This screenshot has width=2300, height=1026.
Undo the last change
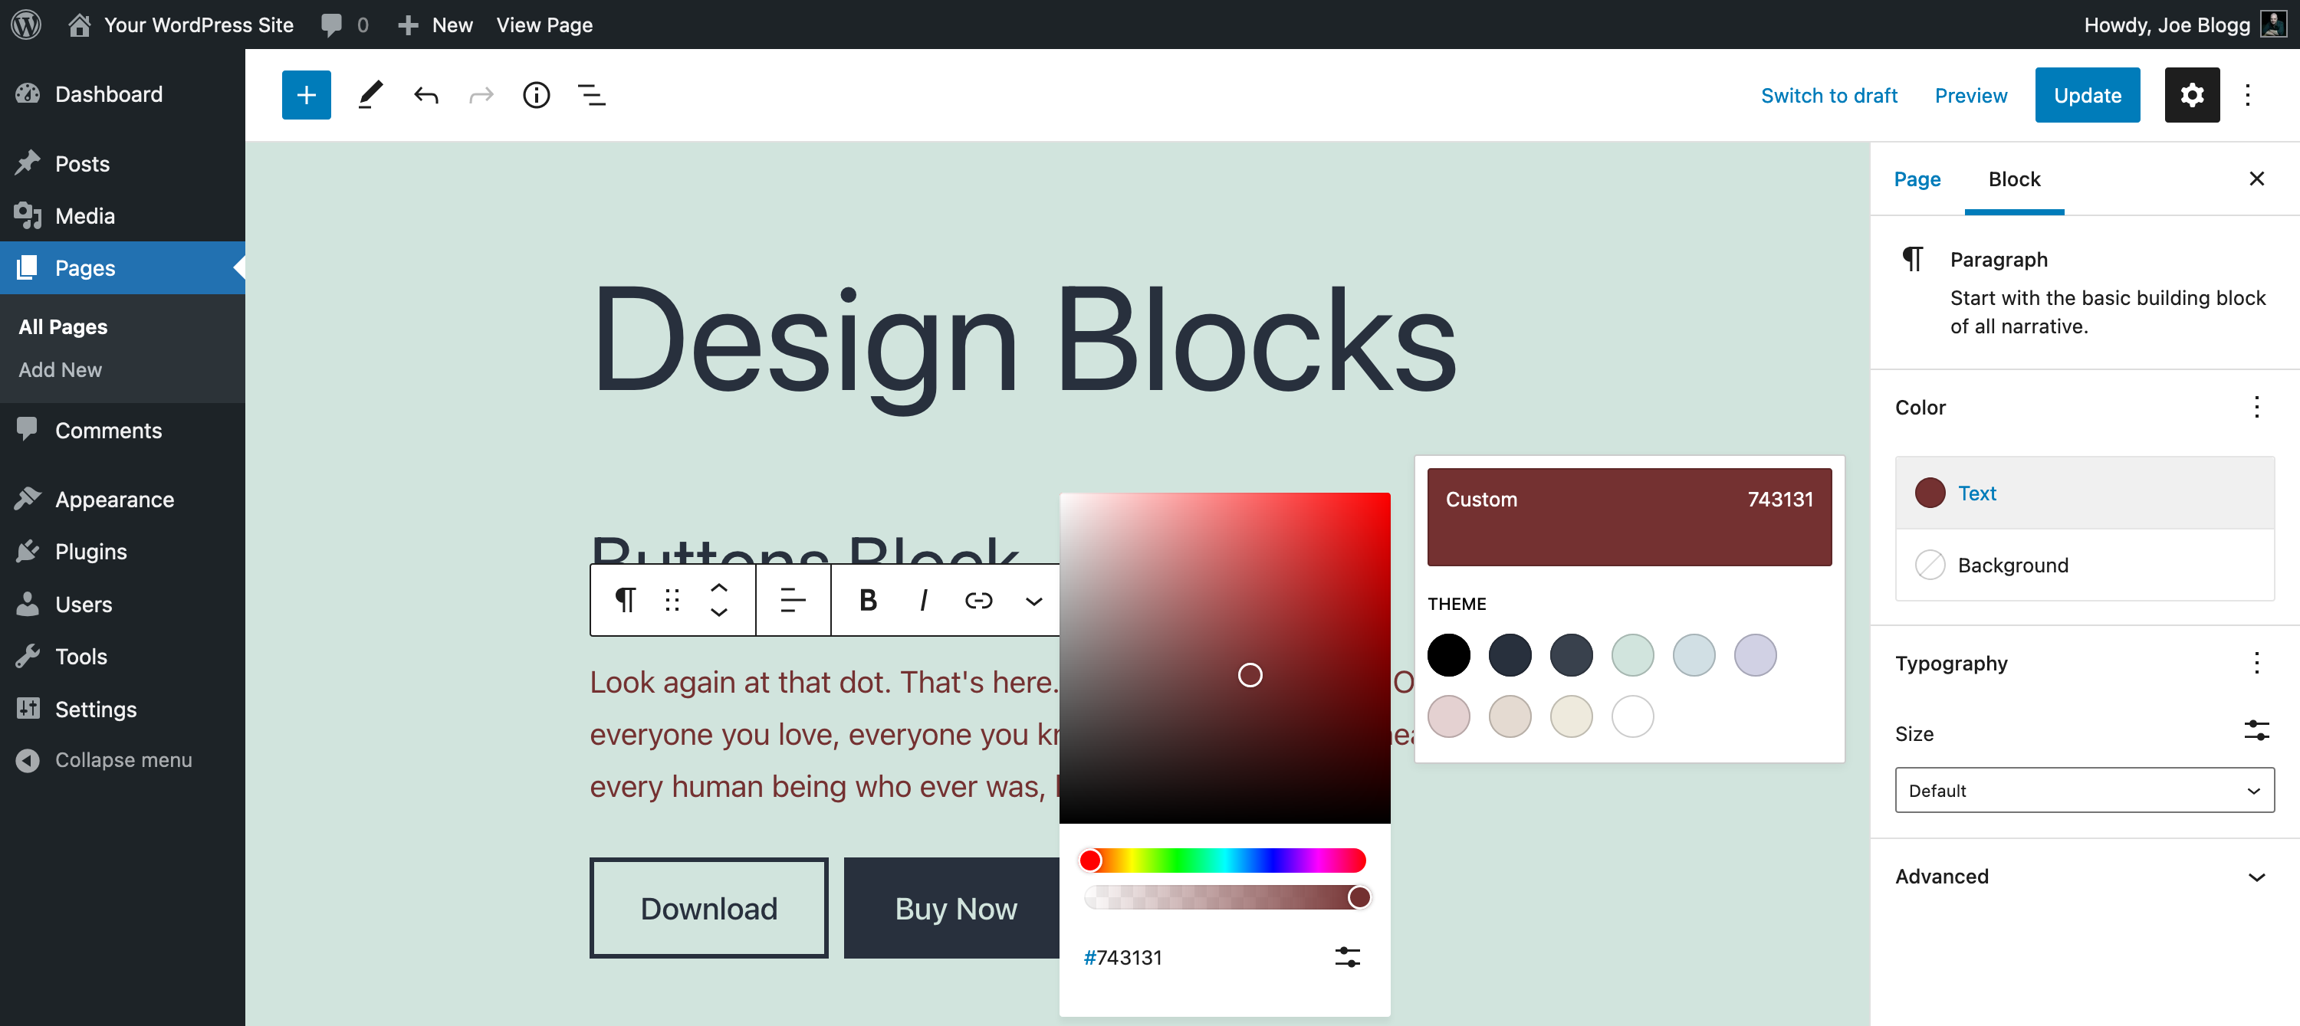[x=426, y=94]
